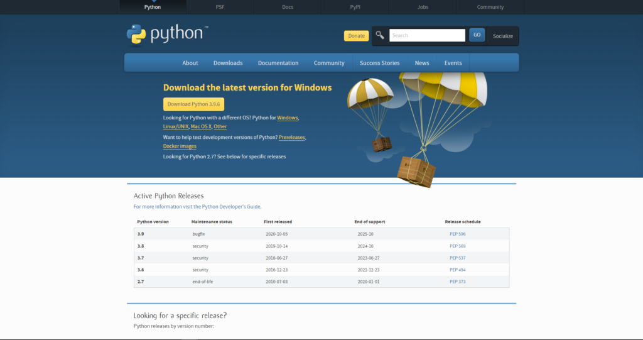
Task: Click end of support 2023-06-27
Action: point(369,258)
